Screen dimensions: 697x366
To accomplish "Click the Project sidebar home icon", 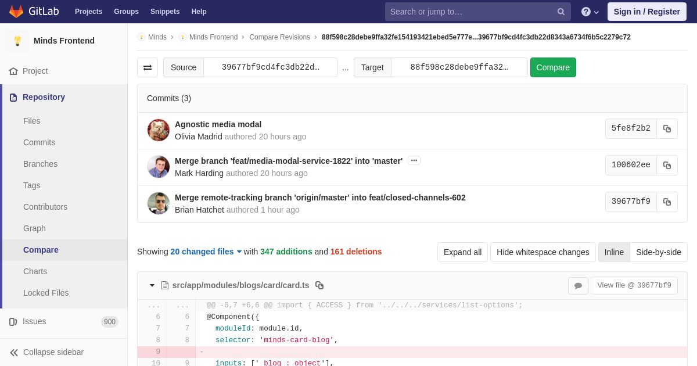I will tap(13, 71).
